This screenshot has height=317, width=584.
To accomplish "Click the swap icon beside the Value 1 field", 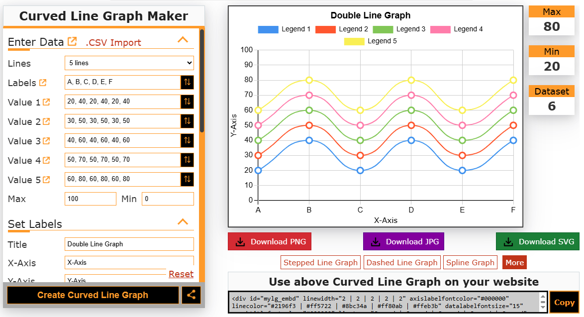I will 188,102.
